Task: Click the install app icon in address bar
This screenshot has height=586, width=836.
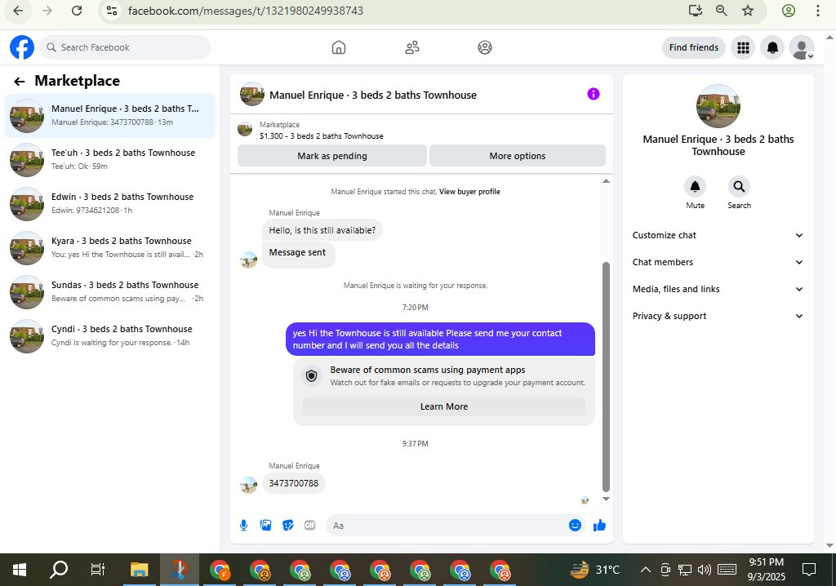Action: 696,11
